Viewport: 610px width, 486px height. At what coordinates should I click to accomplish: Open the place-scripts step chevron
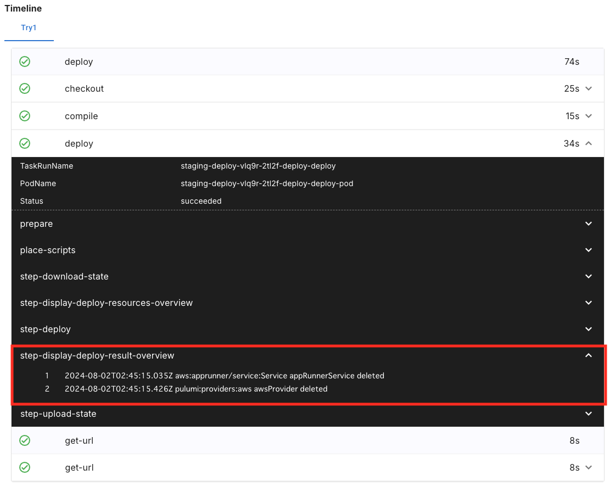(589, 250)
